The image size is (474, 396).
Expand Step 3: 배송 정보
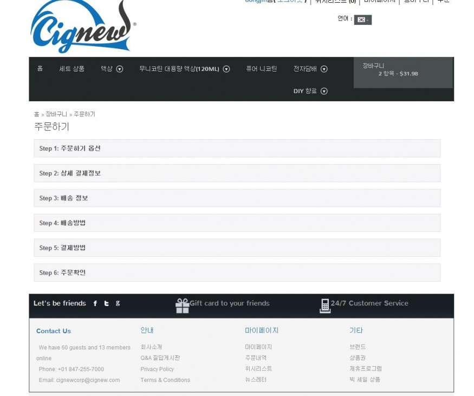(x=237, y=198)
